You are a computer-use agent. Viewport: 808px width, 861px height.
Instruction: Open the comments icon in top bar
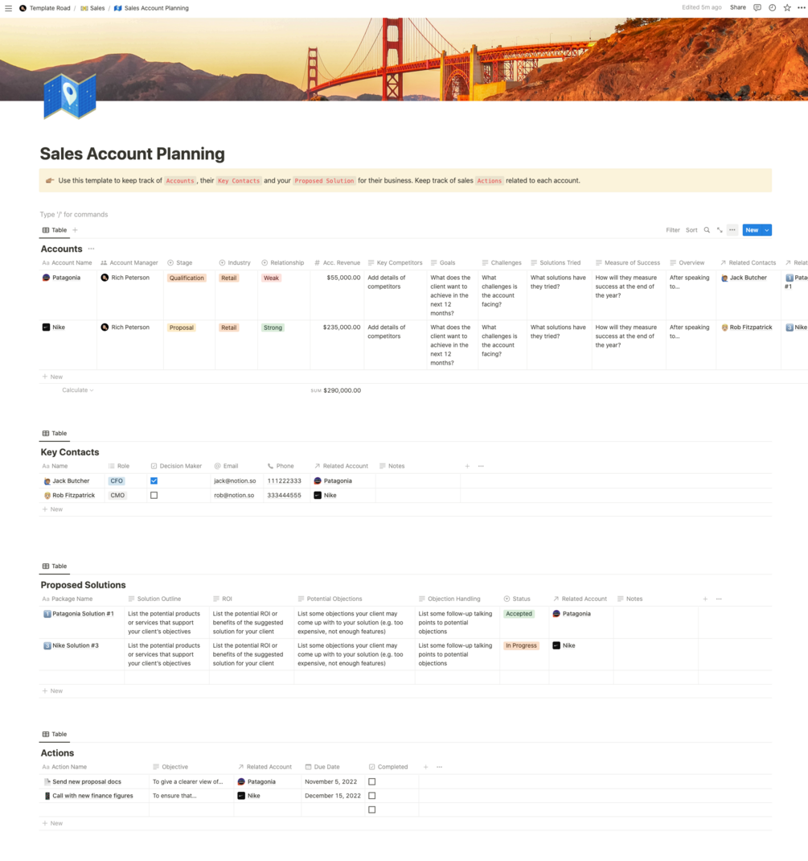757,8
